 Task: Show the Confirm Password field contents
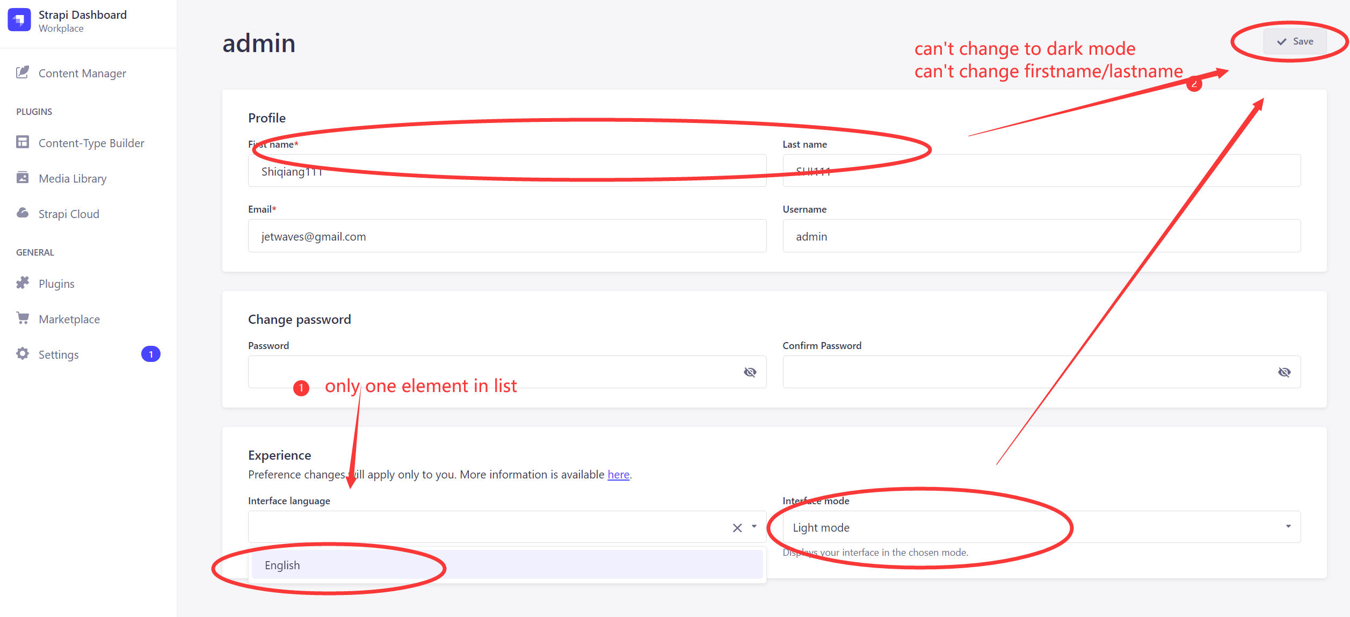pyautogui.click(x=1284, y=372)
